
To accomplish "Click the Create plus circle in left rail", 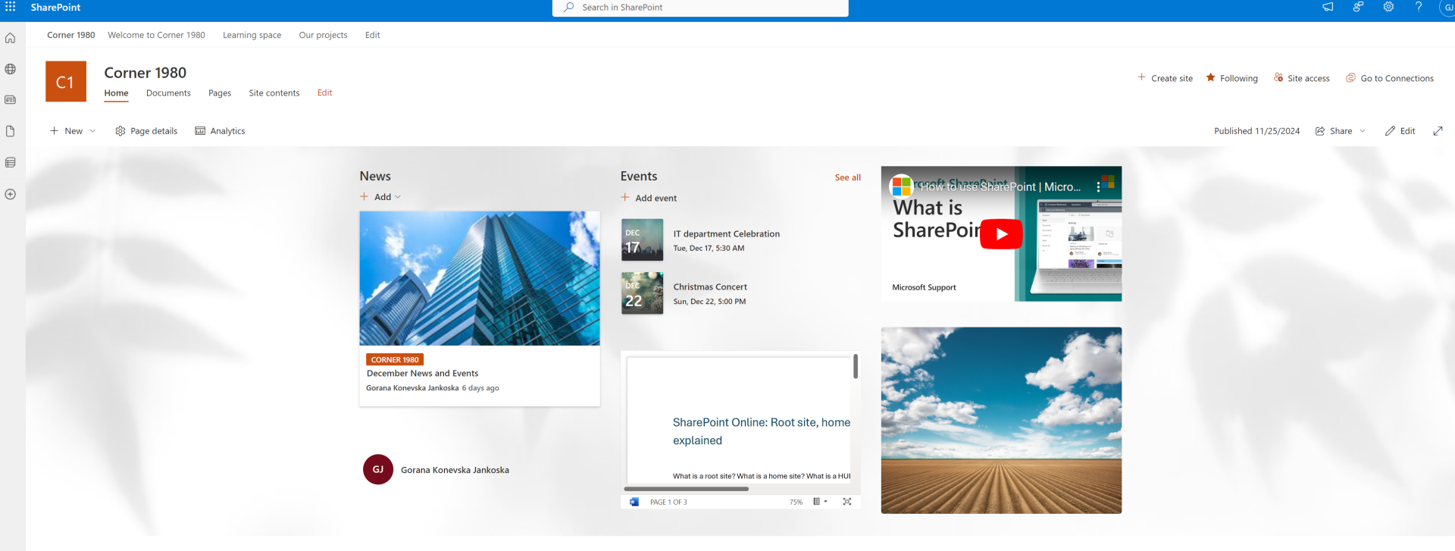I will (11, 194).
